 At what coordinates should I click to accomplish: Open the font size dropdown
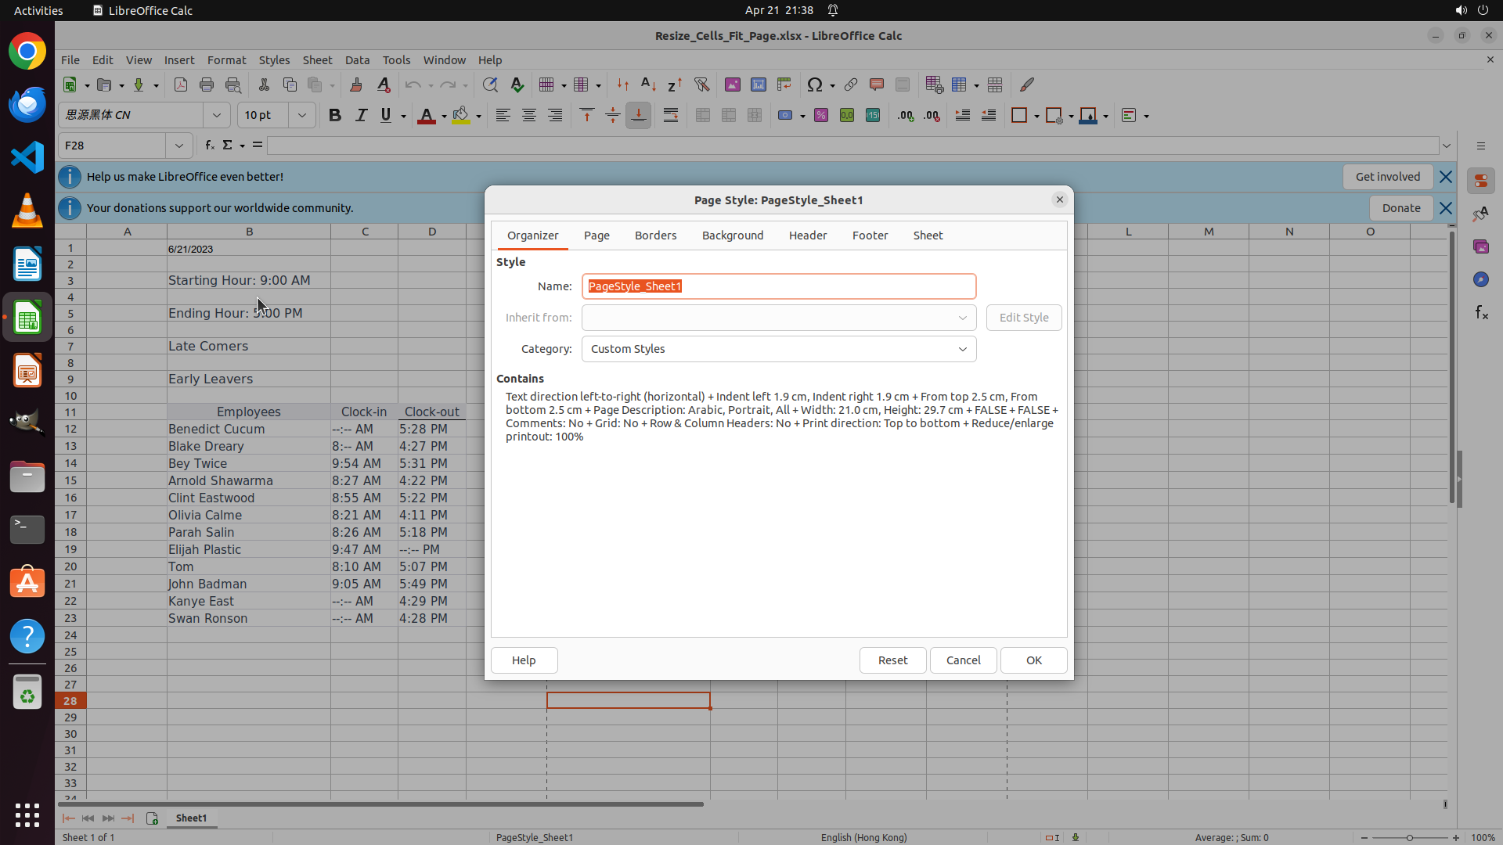[x=301, y=115]
